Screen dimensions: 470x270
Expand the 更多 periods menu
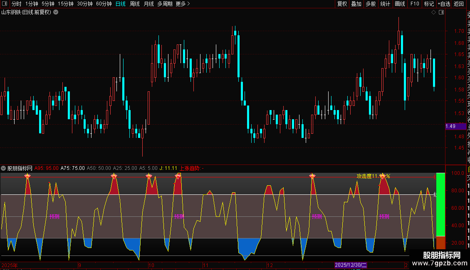click(x=183, y=4)
